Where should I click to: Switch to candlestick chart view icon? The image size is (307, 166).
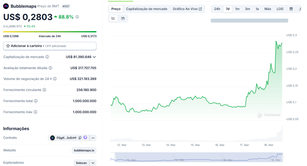tap(123, 18)
